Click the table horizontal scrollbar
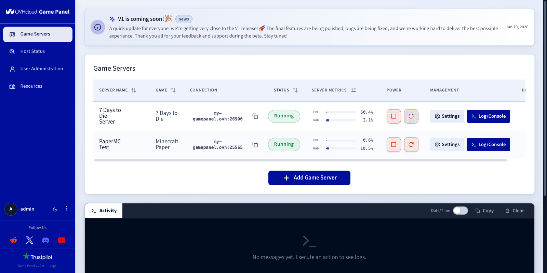The image size is (547, 273). pos(301,160)
